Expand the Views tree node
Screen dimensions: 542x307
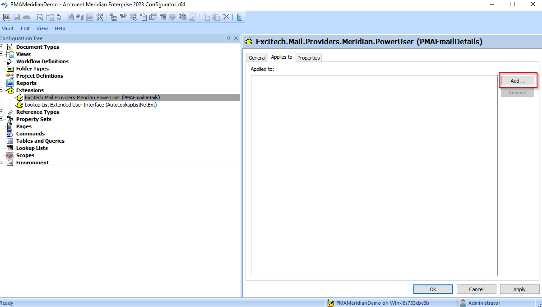(x=2, y=54)
